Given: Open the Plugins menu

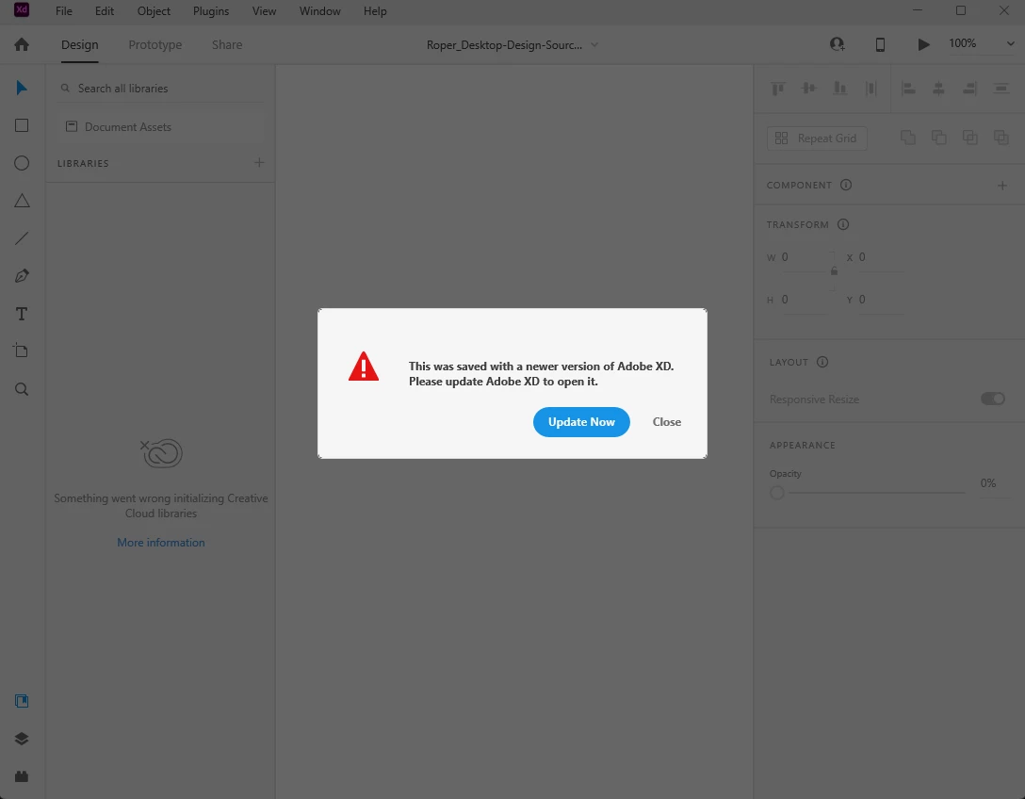Looking at the screenshot, I should pyautogui.click(x=210, y=11).
